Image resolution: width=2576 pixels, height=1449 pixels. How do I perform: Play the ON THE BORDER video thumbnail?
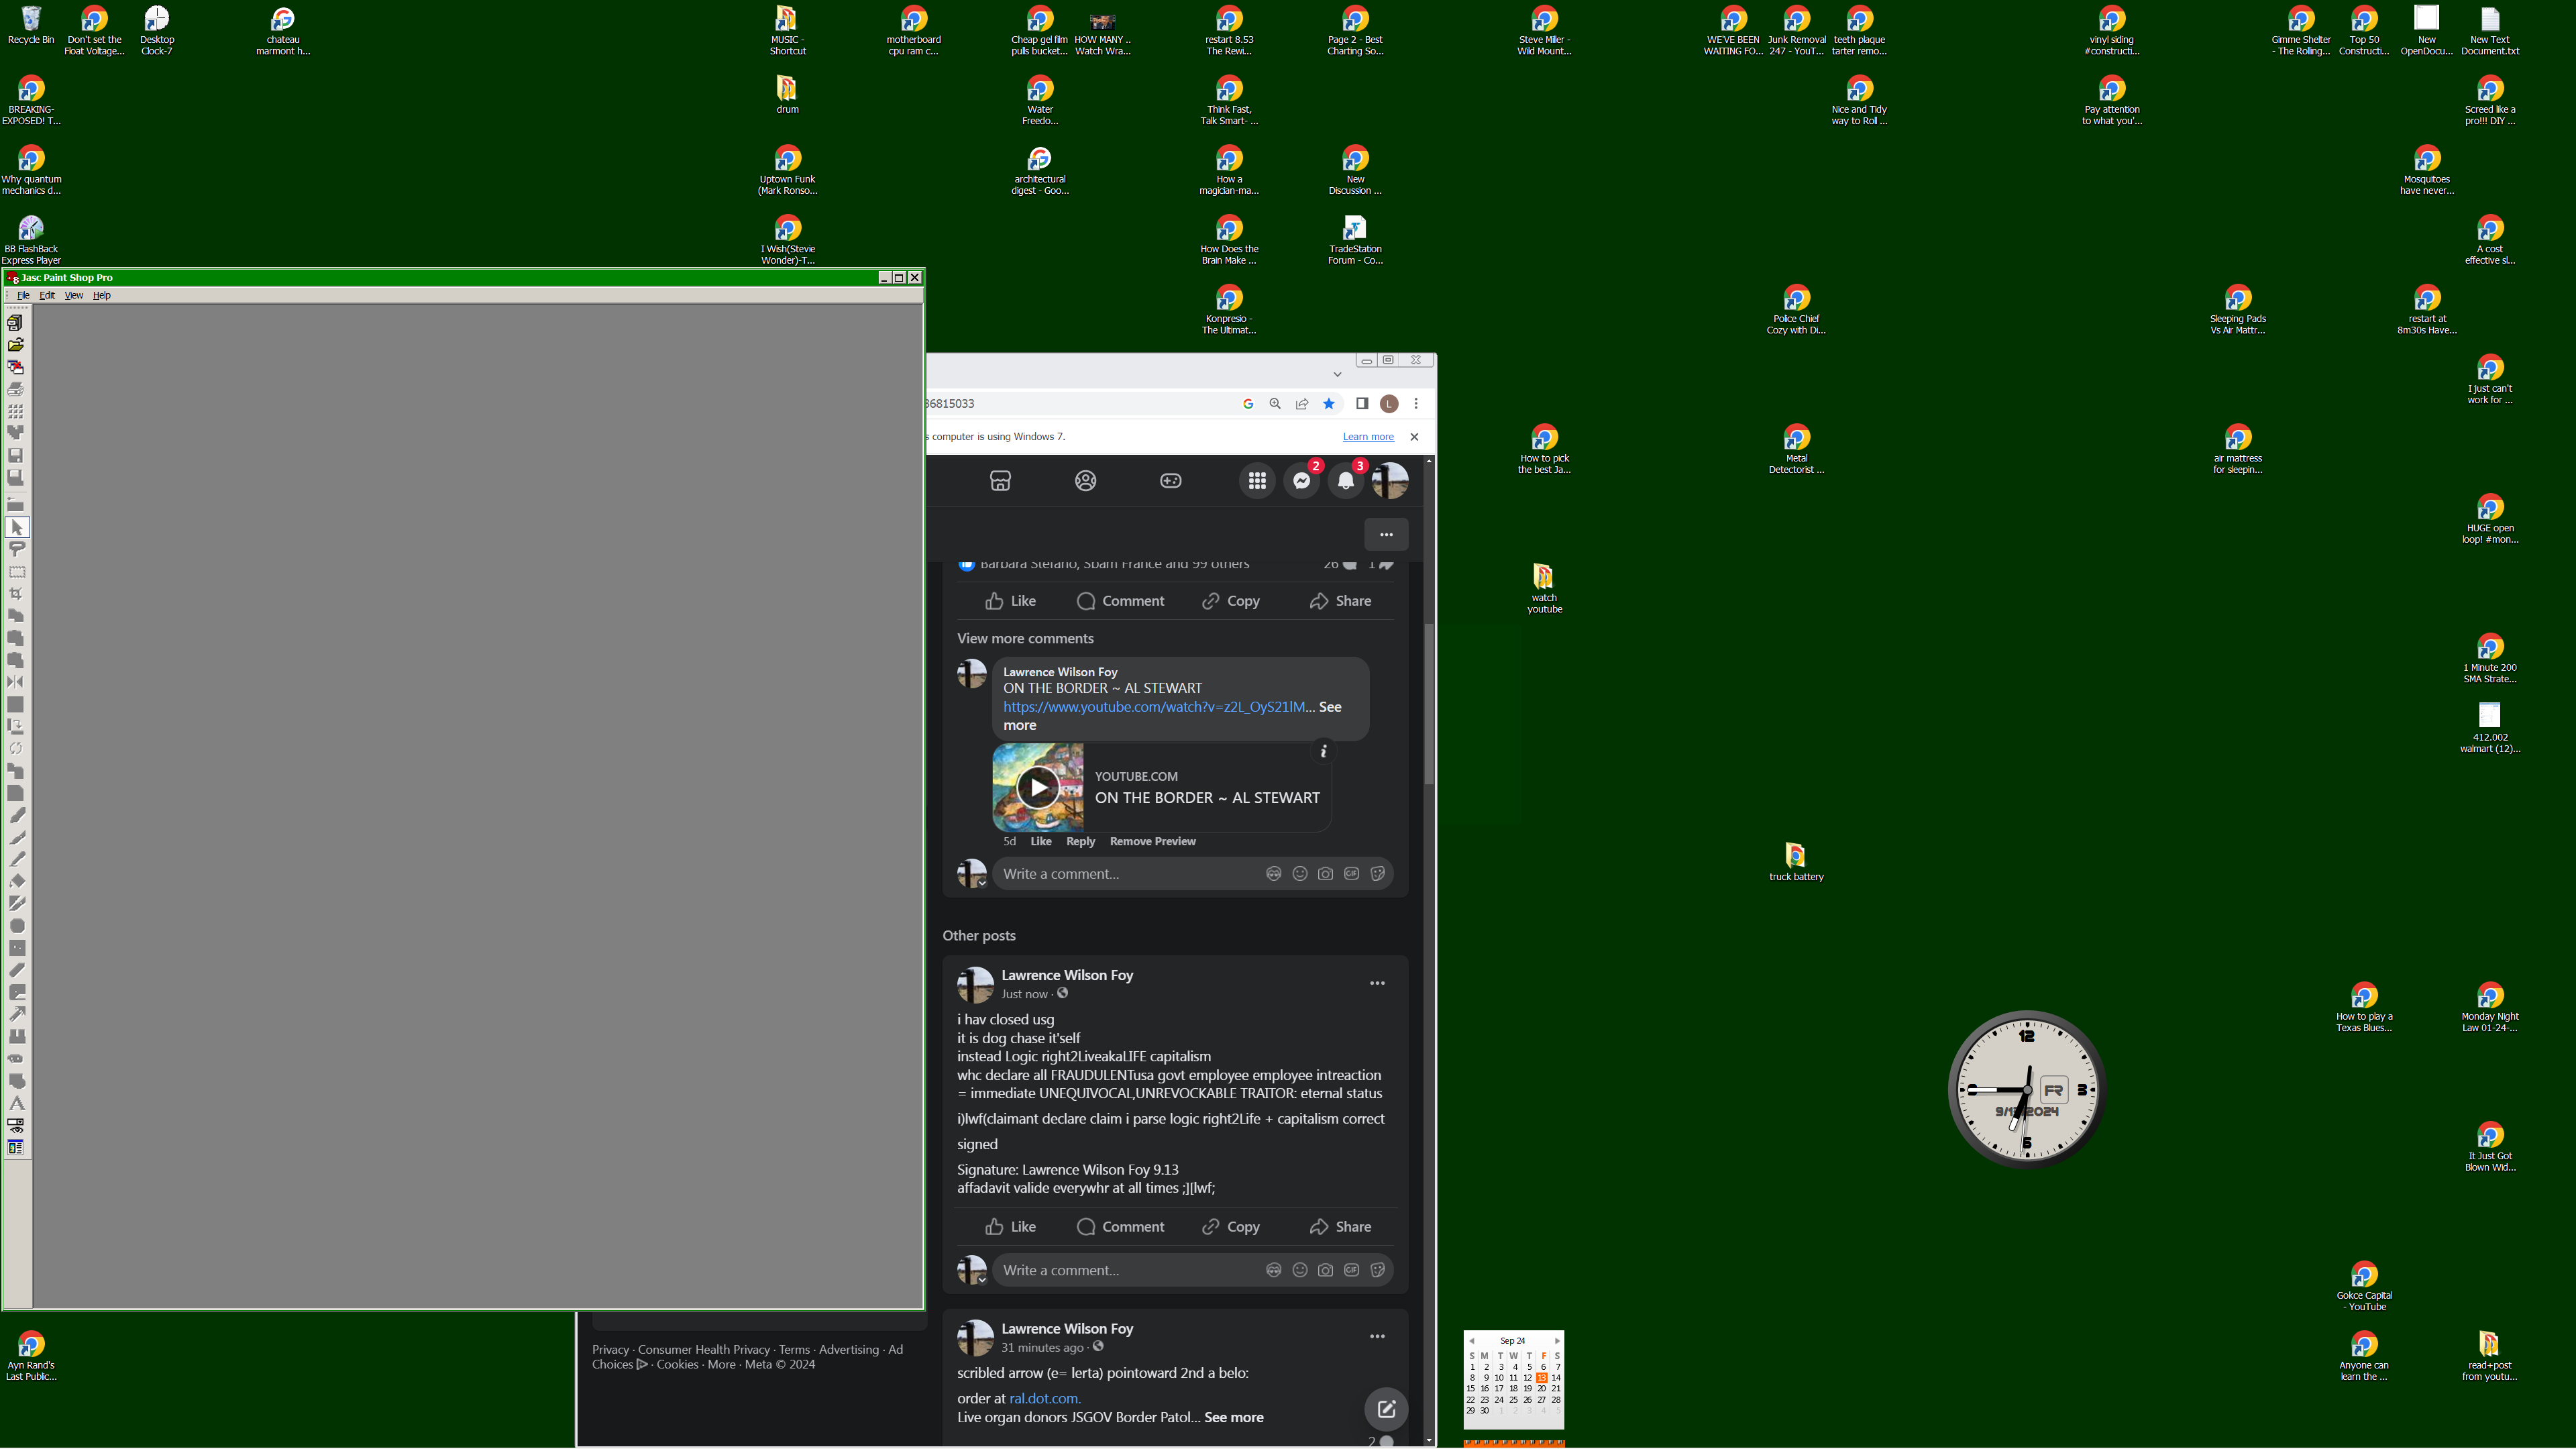(1038, 788)
